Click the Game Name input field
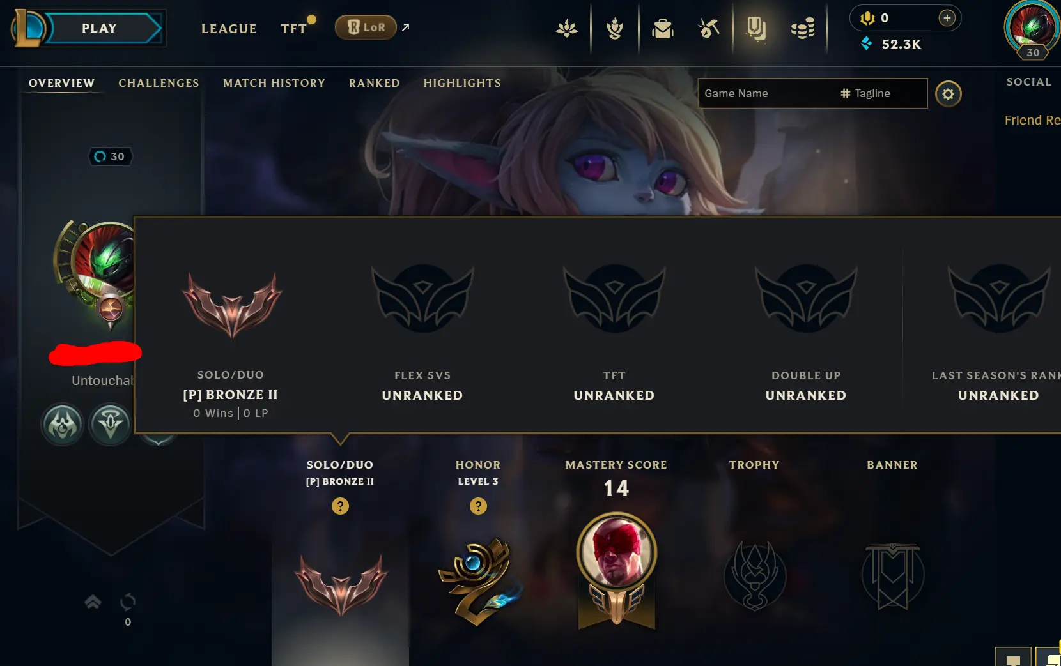 point(767,93)
